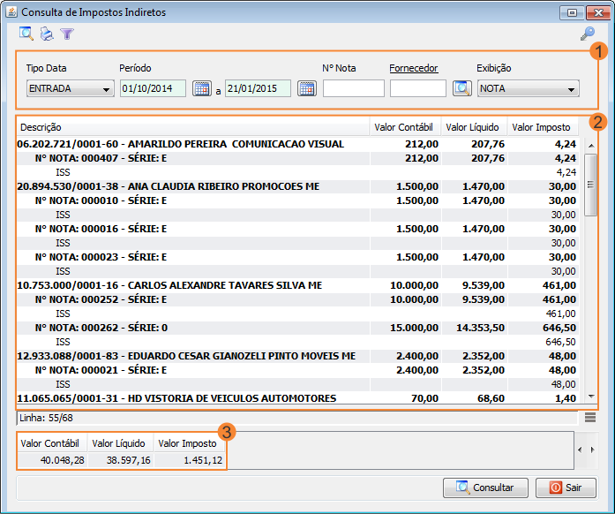Select row Nº NOTA: 000407 - SÉRIE: E

[x=297, y=158]
